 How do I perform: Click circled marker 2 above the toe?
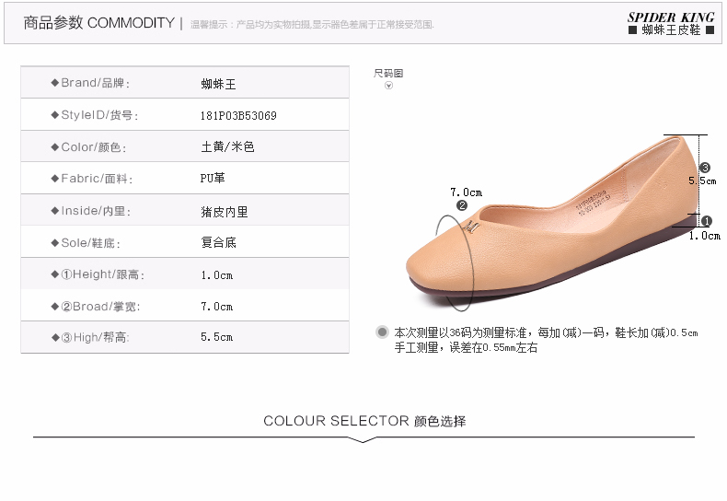point(462,205)
